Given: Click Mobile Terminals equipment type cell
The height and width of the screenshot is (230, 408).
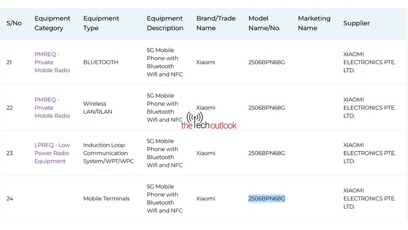Looking at the screenshot, I should pos(106,199).
